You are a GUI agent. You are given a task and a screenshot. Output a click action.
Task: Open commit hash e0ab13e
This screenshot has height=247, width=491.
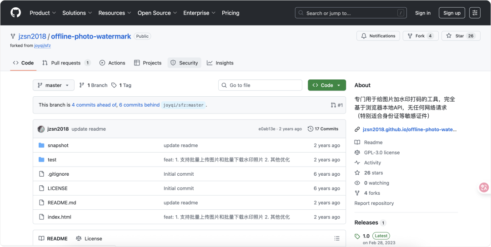(267, 129)
